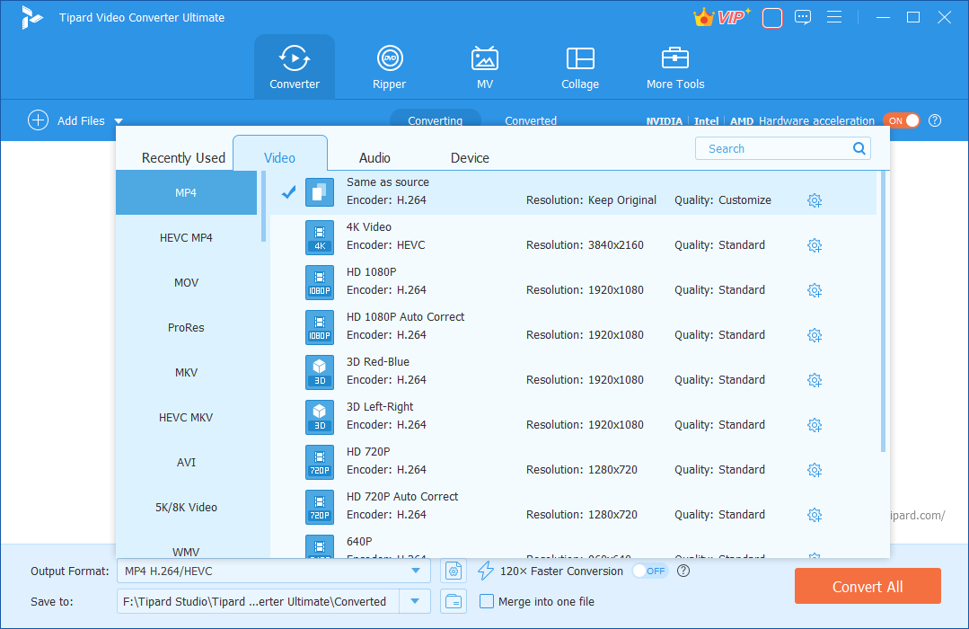Open settings gear for Same as source
Image resolution: width=969 pixels, height=629 pixels.
coord(815,200)
